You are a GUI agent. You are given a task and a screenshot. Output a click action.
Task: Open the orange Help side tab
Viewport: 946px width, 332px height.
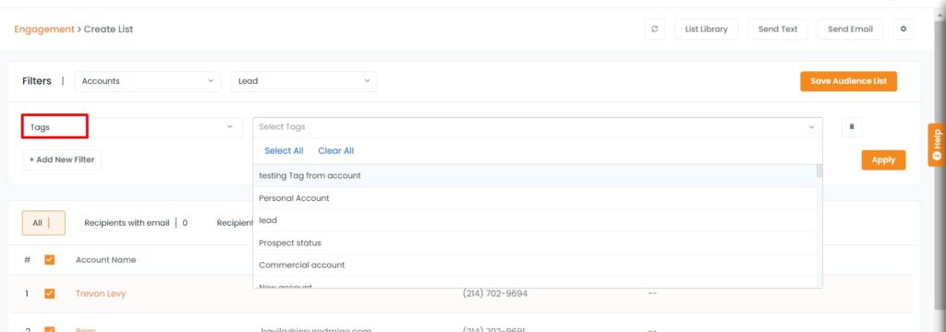pos(937,145)
